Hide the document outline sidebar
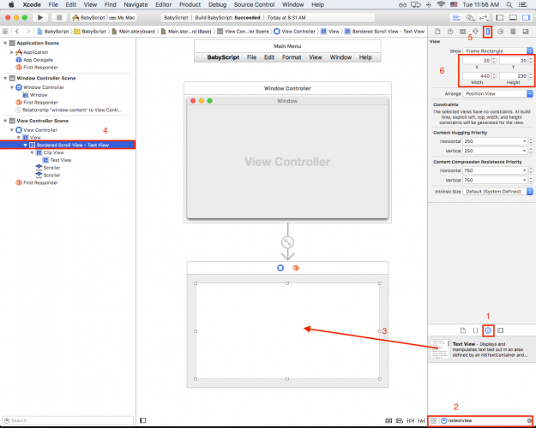 coord(143,420)
